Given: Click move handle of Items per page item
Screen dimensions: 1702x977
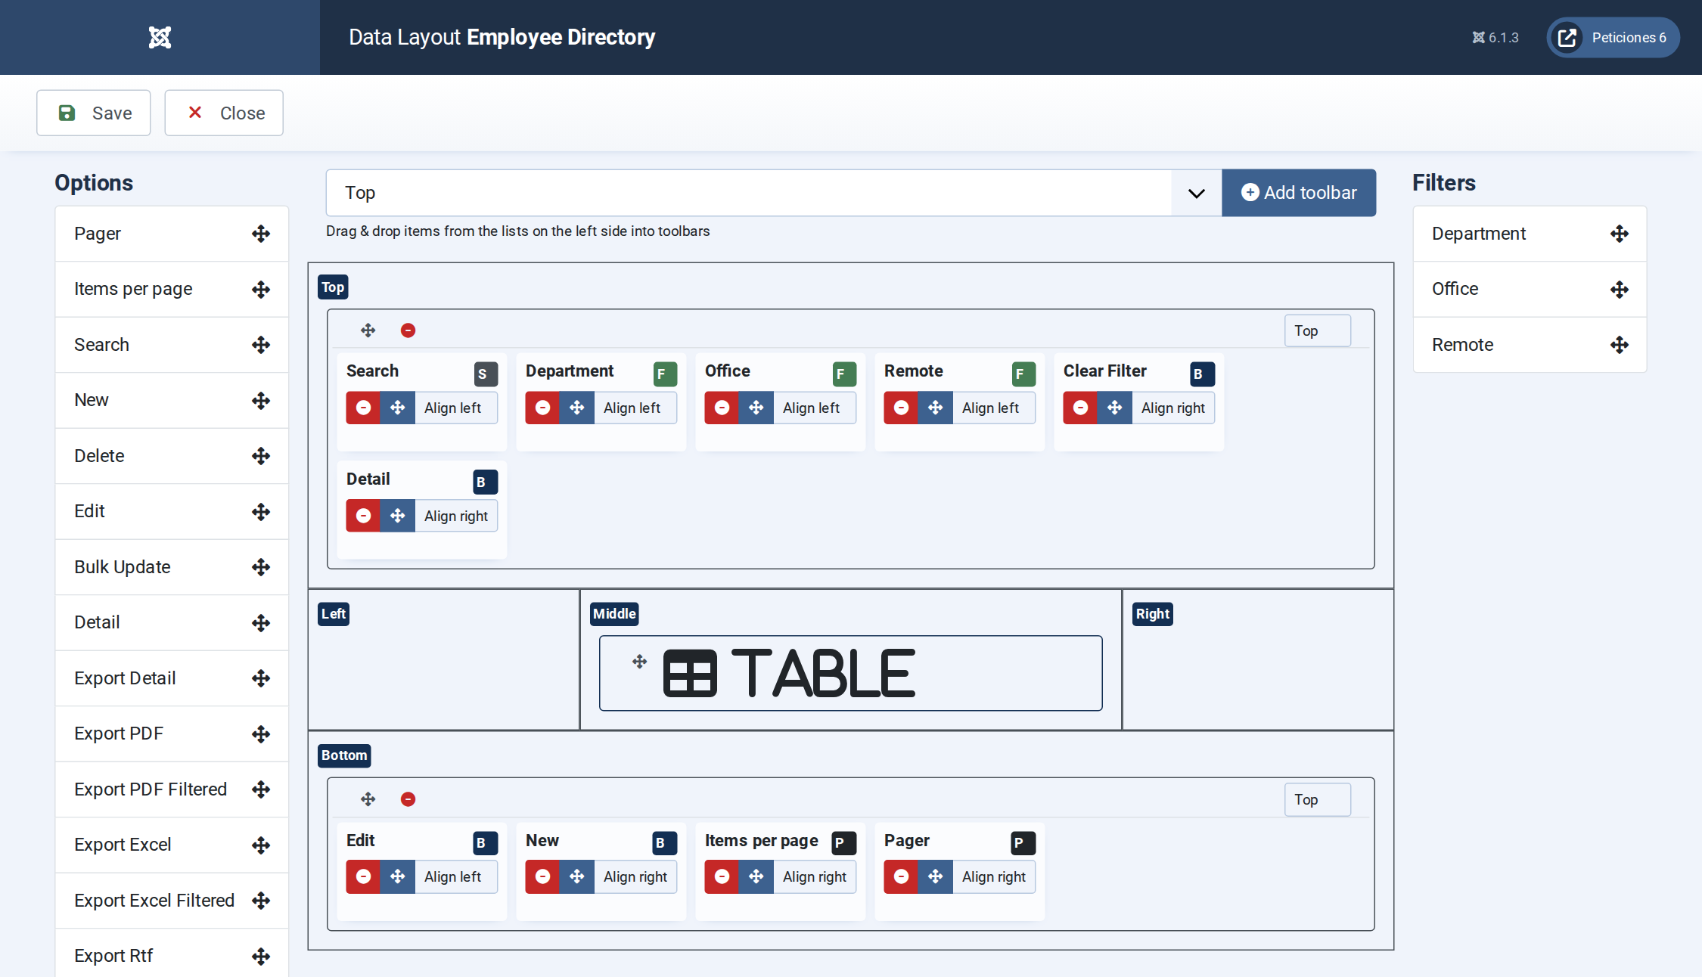Looking at the screenshot, I should click(756, 876).
